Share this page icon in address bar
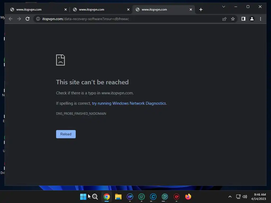The height and width of the screenshot is (203, 271). [x=224, y=19]
